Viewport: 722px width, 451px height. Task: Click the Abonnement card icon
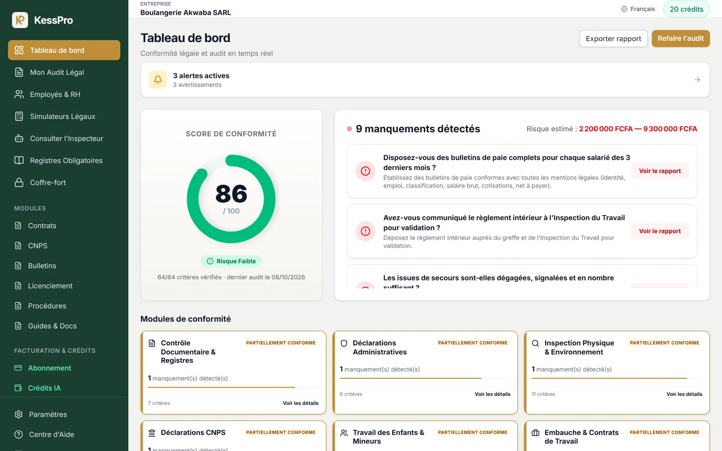coord(18,368)
